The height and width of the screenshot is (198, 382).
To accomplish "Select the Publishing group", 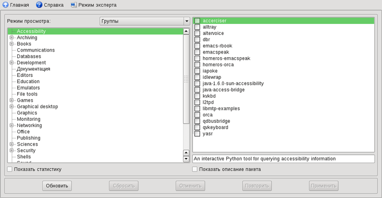I will pyautogui.click(x=29, y=138).
